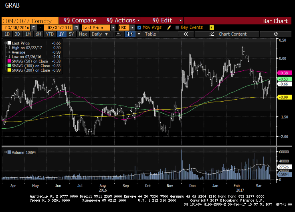295x212 pixels.
Task: Click the Last Price field box
Action: coord(96,28)
